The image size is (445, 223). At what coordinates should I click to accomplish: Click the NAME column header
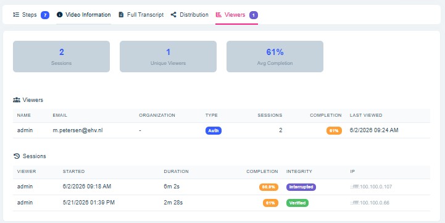[x=24, y=116]
